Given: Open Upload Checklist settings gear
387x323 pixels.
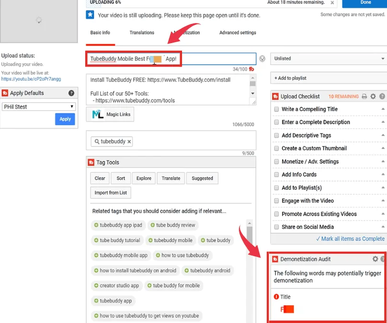Looking at the screenshot, I should coord(373,96).
